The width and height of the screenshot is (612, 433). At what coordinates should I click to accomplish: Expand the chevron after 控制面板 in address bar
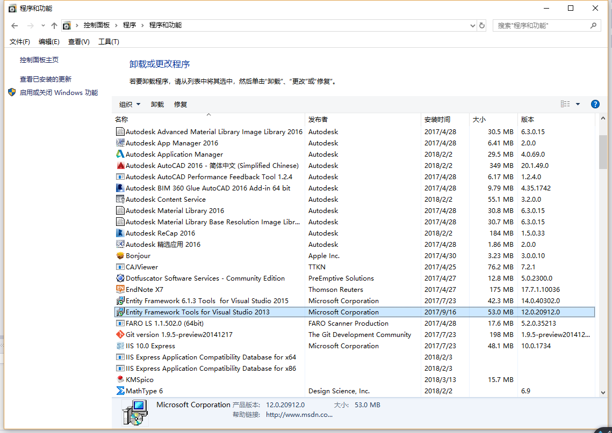(x=116, y=25)
